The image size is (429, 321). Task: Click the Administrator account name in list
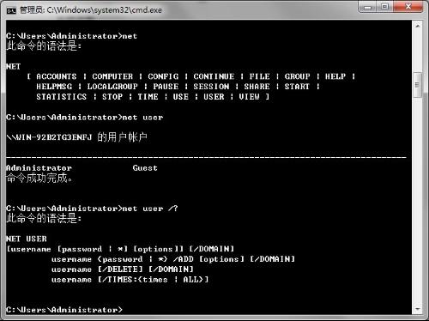tap(39, 168)
